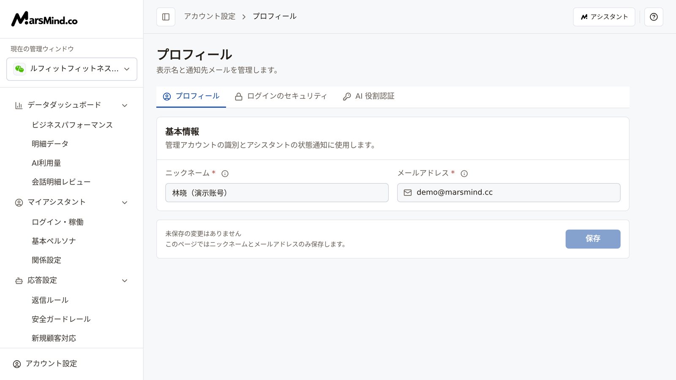Screen dimensions: 676x380
Task: Click the data dashboard chart icon
Action: tap(19, 105)
